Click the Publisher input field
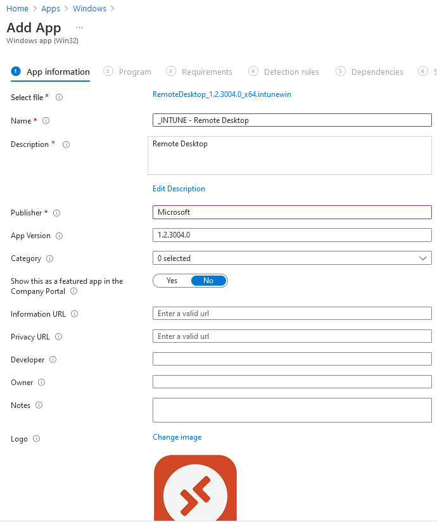The width and height of the screenshot is (437, 522). [292, 212]
